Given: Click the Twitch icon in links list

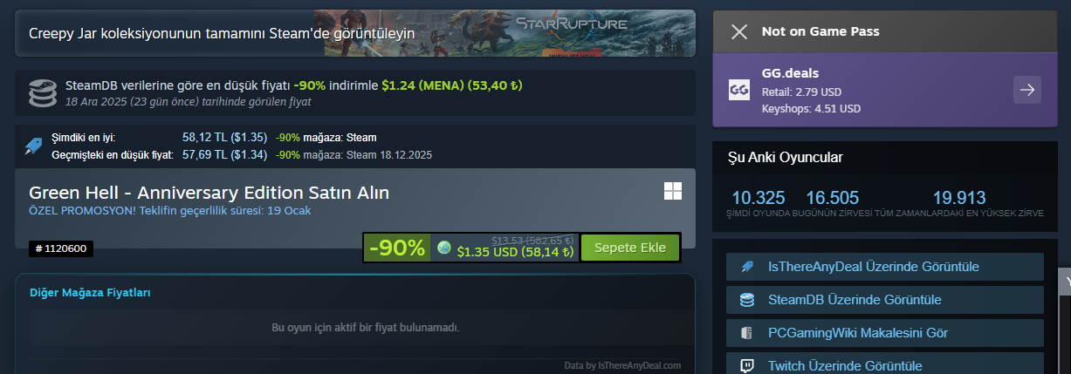Looking at the screenshot, I should point(746,366).
